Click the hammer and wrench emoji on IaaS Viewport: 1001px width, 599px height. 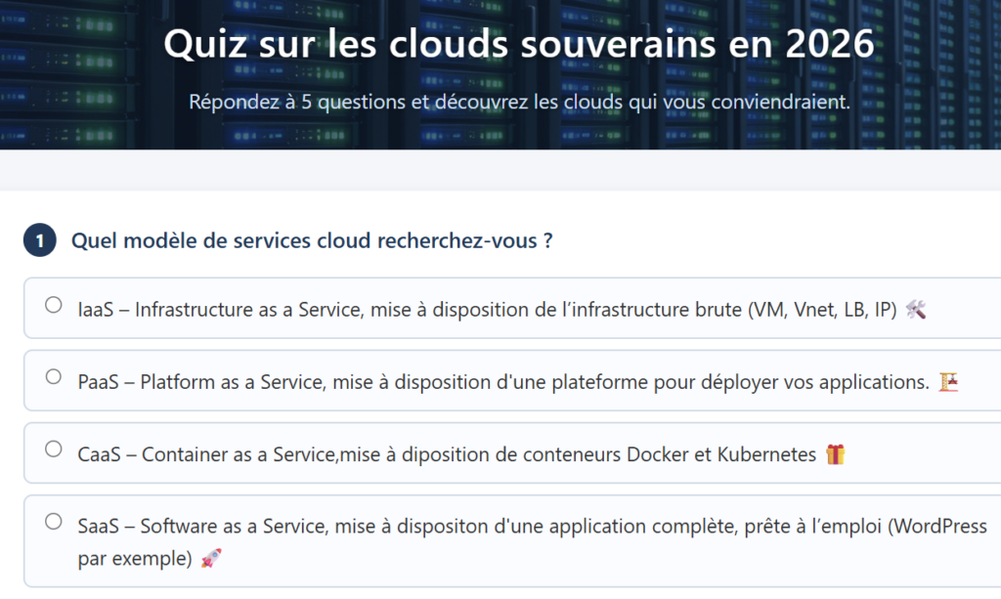[916, 310]
